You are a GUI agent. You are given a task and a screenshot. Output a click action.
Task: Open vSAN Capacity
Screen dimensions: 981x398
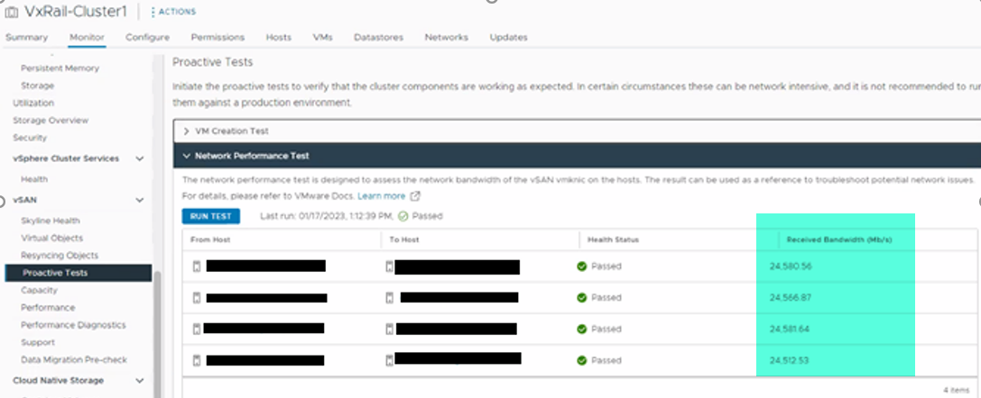[x=39, y=290]
